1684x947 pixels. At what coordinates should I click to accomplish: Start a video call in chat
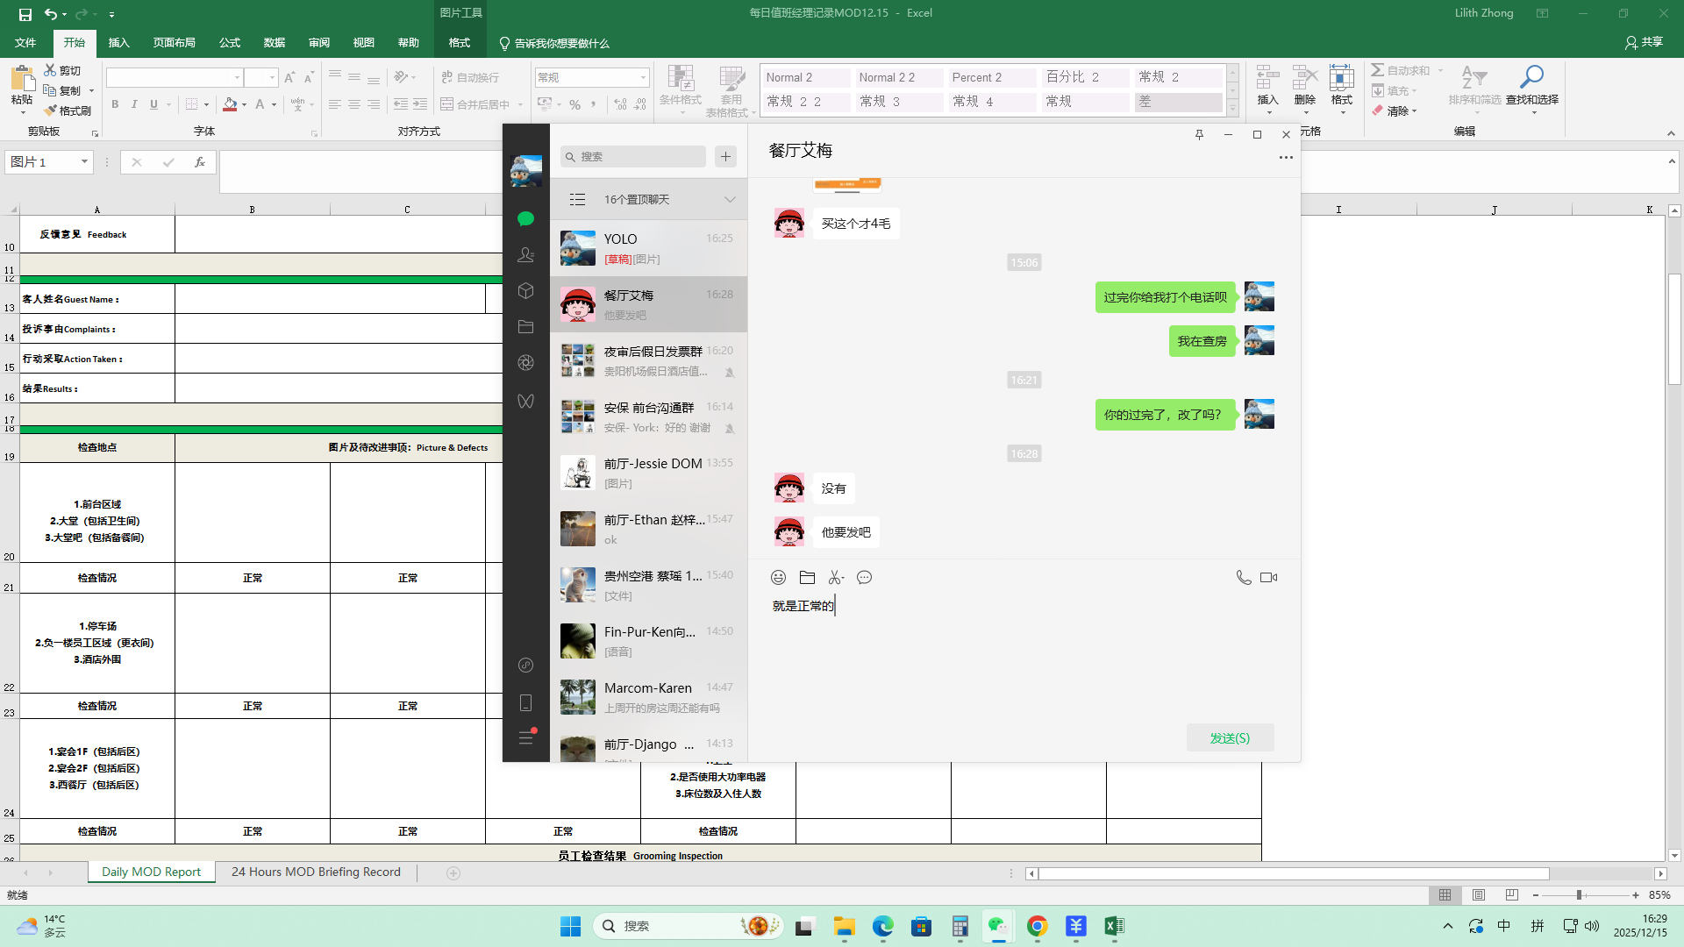pos(1268,577)
